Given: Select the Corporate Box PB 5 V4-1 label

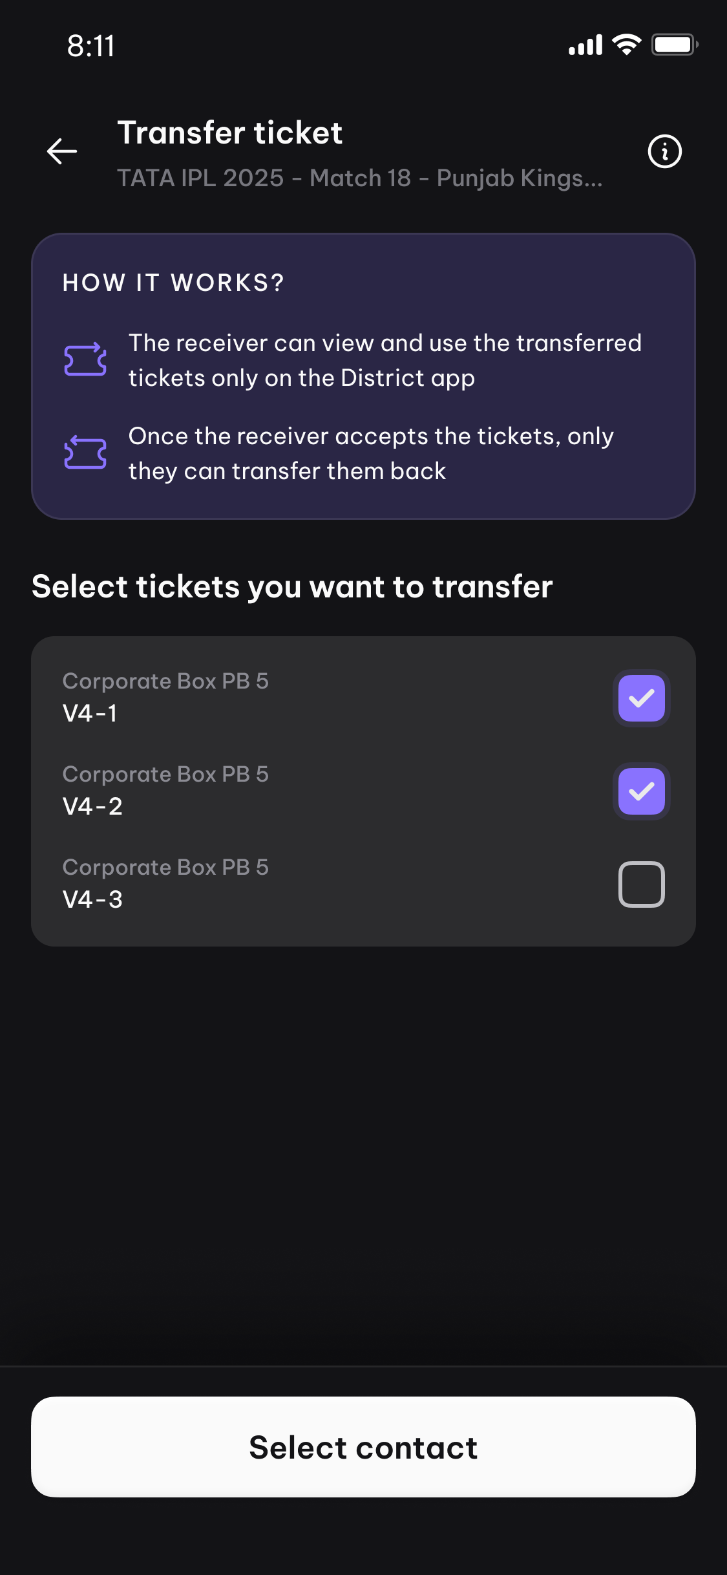Looking at the screenshot, I should point(165,697).
